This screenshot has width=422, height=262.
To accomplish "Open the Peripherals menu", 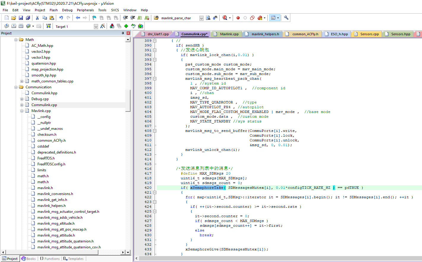I will [85, 10].
